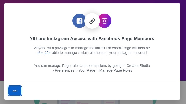Click the purple backdrop right of the dialog
Image resolution: width=186 pixels, height=104 pixels.
coord(183,41)
